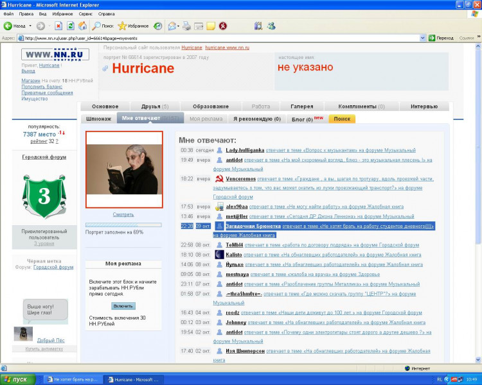Open the Приватные сообщения link

coord(47,92)
